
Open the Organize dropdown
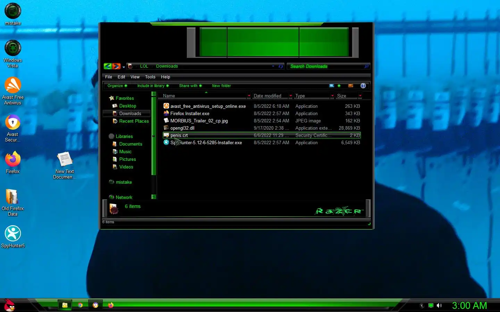click(117, 86)
